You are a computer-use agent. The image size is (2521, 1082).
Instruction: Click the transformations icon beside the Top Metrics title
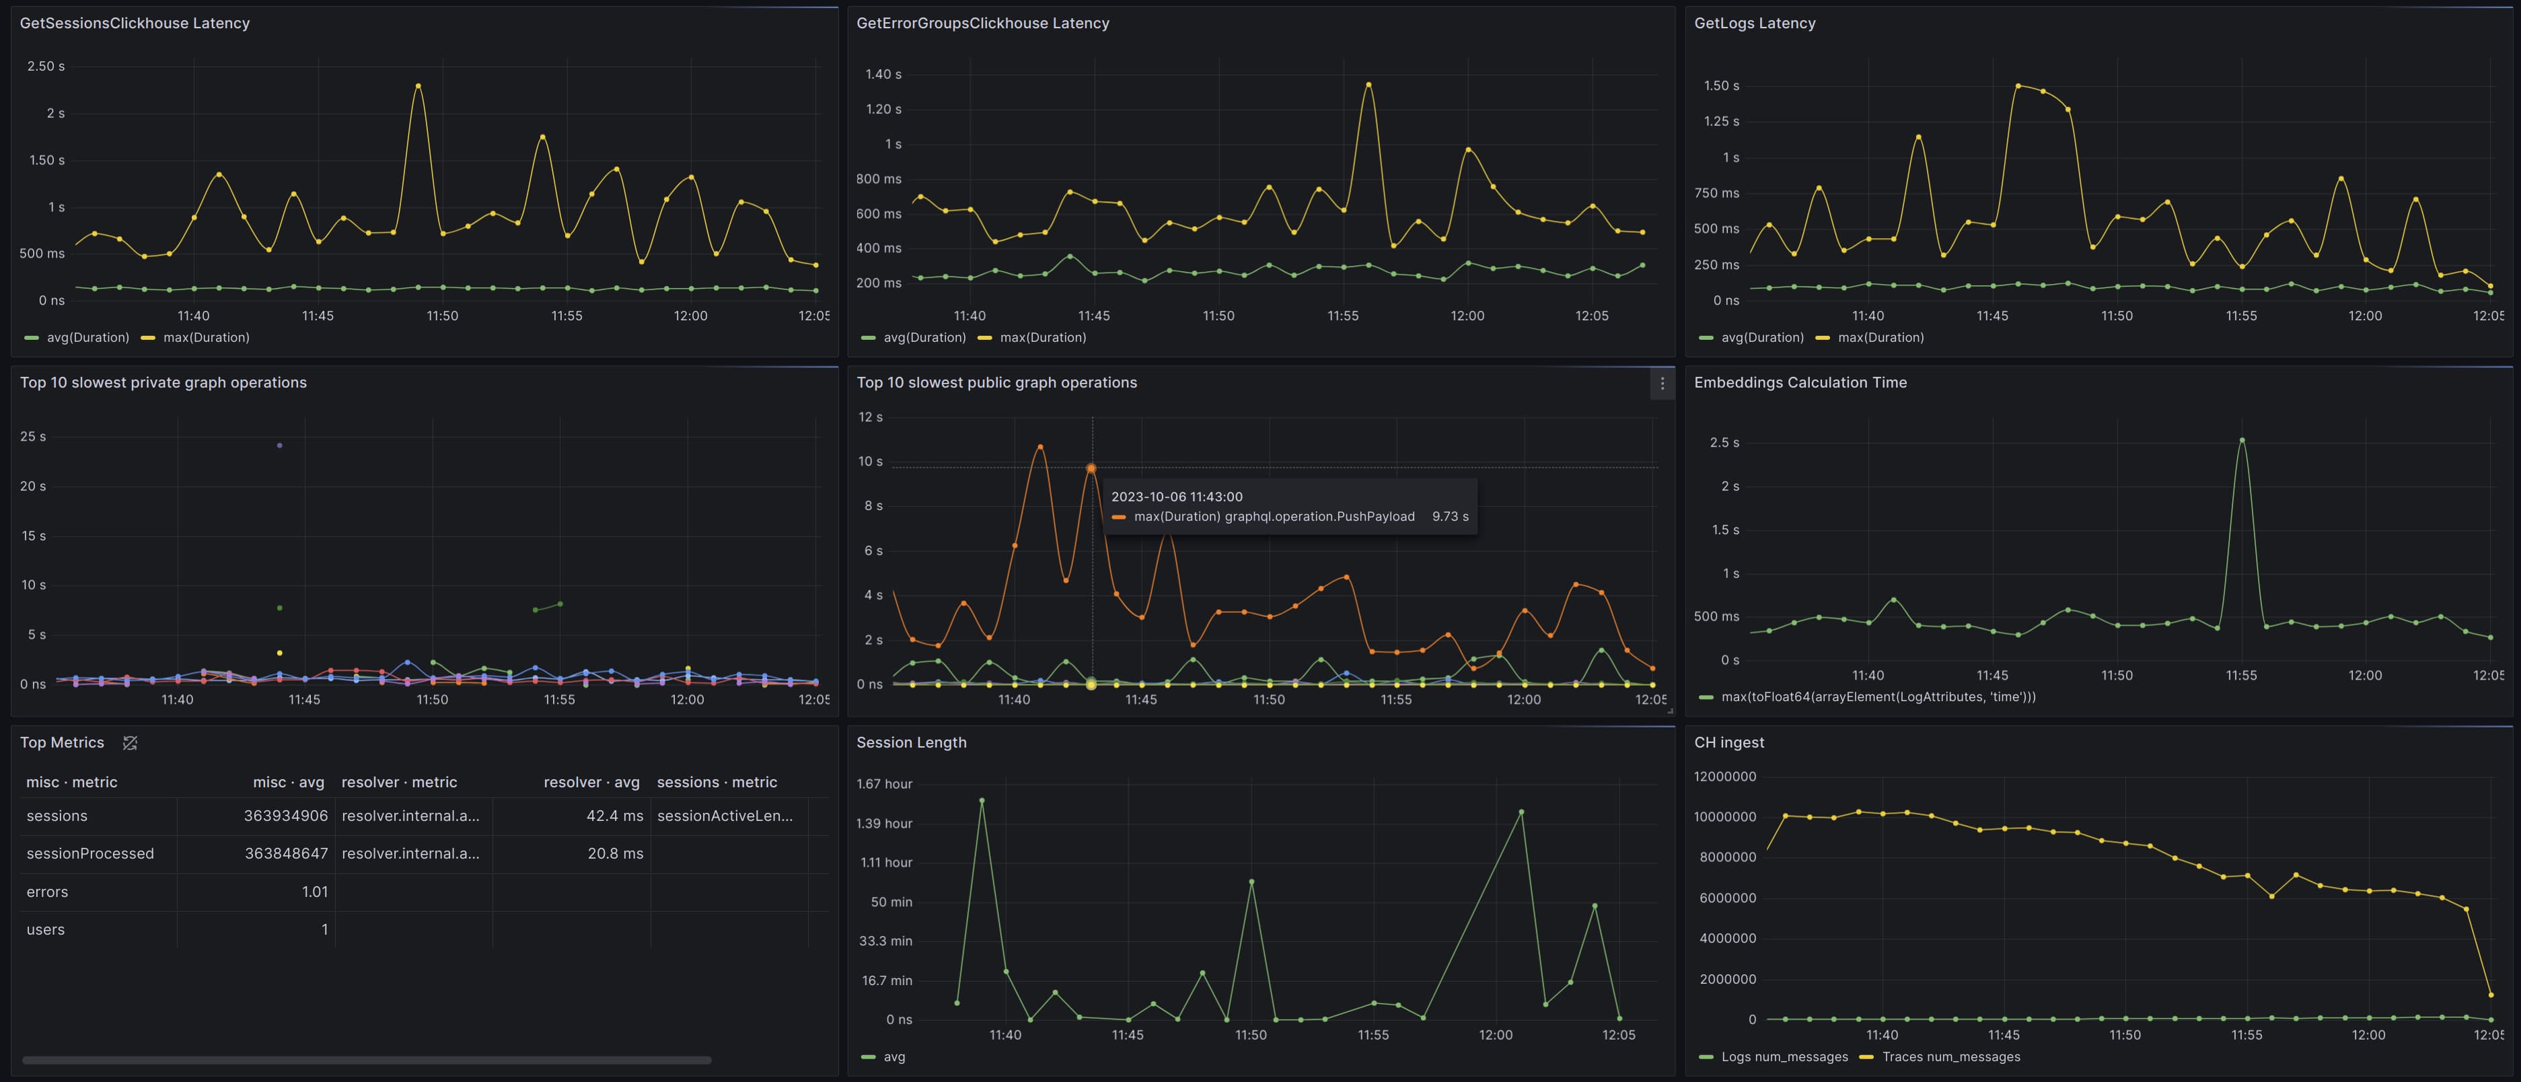click(129, 743)
